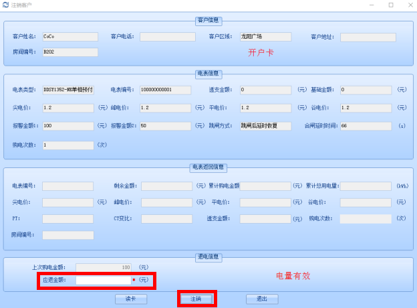
Task: Click the 客户地址 address field
Action: tap(368, 37)
